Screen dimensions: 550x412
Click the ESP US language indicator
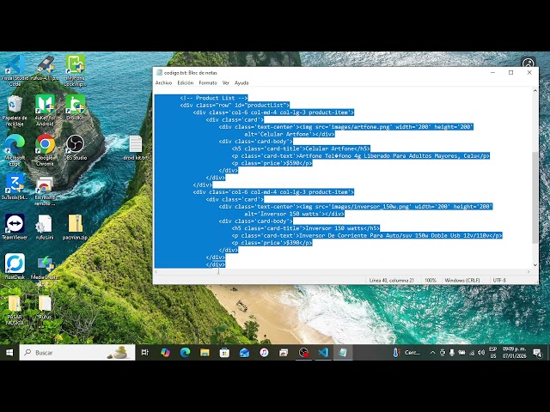[x=493, y=353]
